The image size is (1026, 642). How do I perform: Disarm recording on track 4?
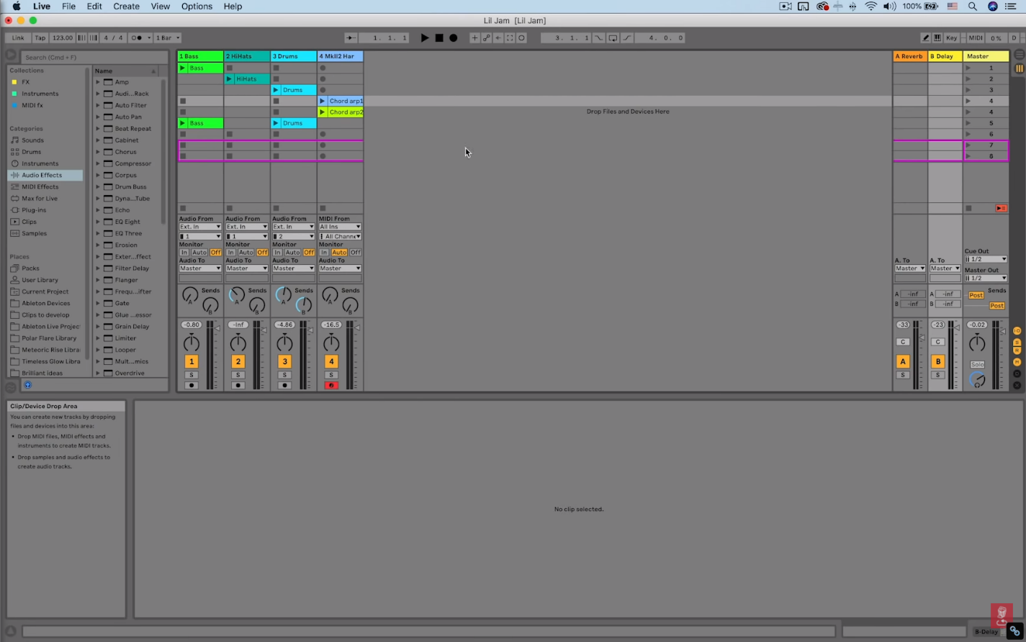(x=331, y=386)
